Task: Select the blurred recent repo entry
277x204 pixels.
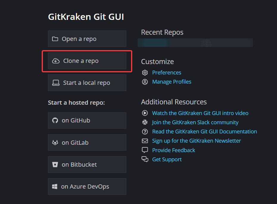Action: [195, 43]
